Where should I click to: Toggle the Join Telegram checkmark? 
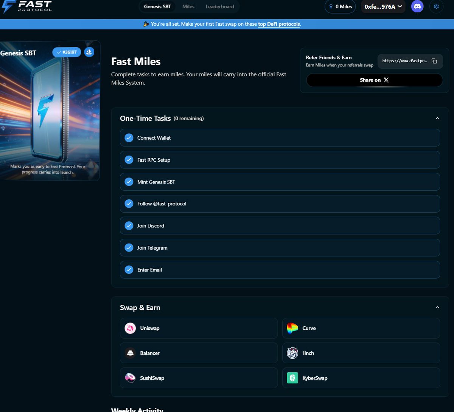(129, 248)
